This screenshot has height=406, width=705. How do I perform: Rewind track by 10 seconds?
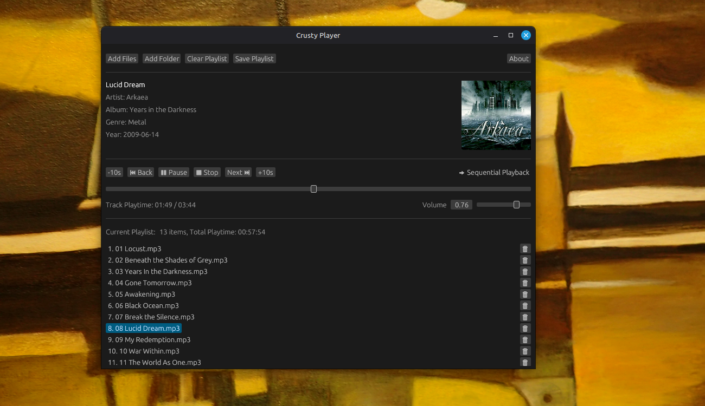pyautogui.click(x=114, y=173)
